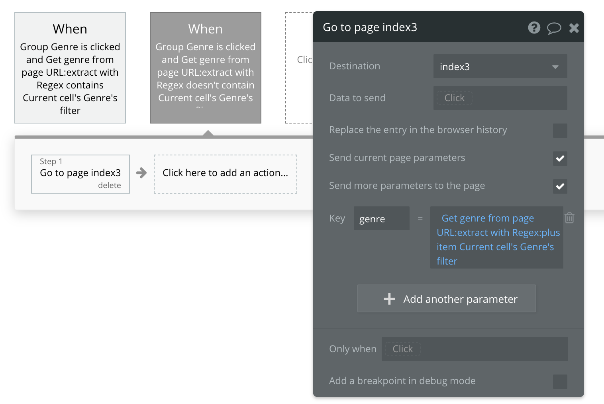Click the Add another parameter button
This screenshot has width=604, height=404.
(x=447, y=299)
